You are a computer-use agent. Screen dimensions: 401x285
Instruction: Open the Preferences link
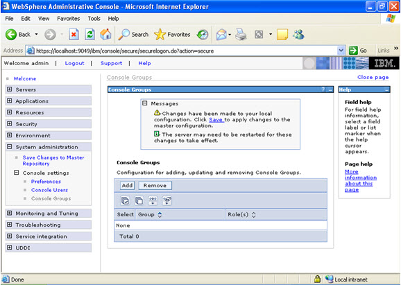click(46, 182)
